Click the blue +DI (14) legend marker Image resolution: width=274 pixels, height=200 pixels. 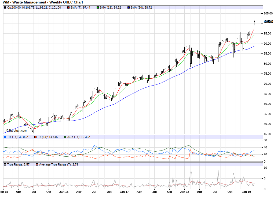(x=5, y=137)
